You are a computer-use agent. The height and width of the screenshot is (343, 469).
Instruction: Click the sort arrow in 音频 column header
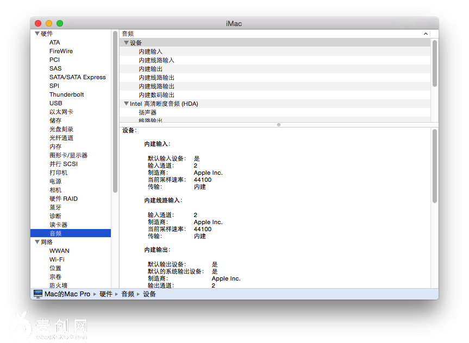pyautogui.click(x=426, y=34)
